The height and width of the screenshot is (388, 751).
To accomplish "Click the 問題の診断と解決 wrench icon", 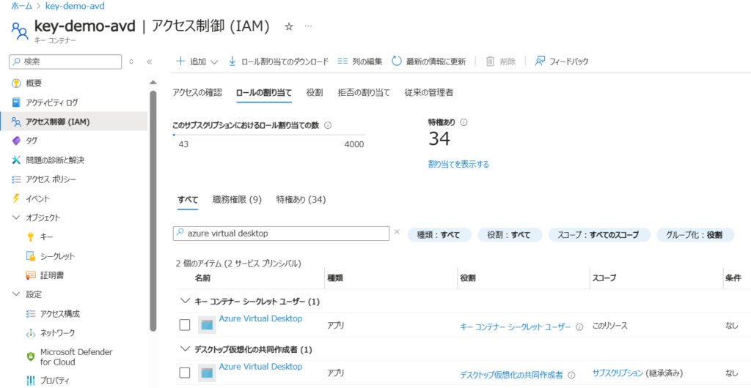I will coord(17,160).
